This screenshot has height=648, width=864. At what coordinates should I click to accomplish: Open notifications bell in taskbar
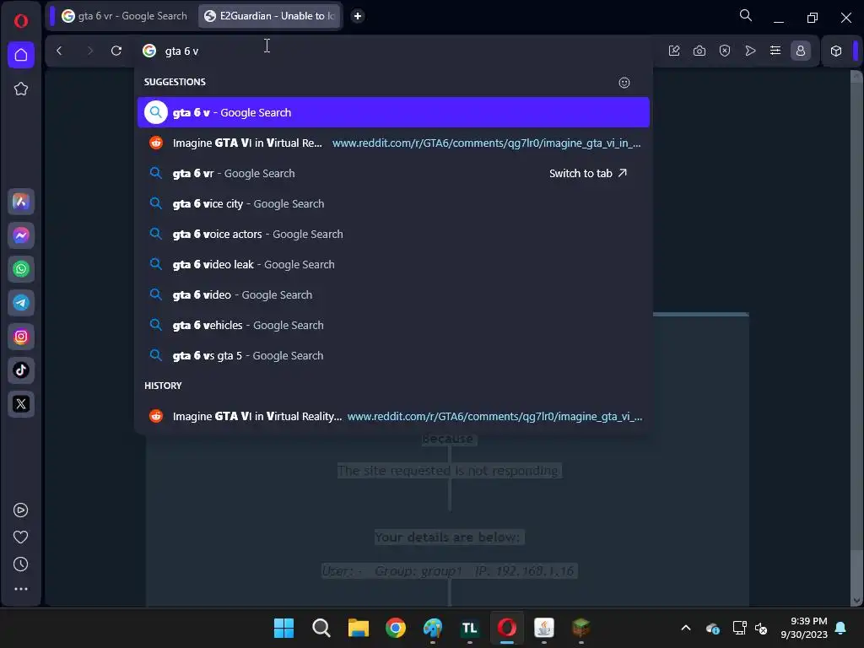click(x=841, y=628)
